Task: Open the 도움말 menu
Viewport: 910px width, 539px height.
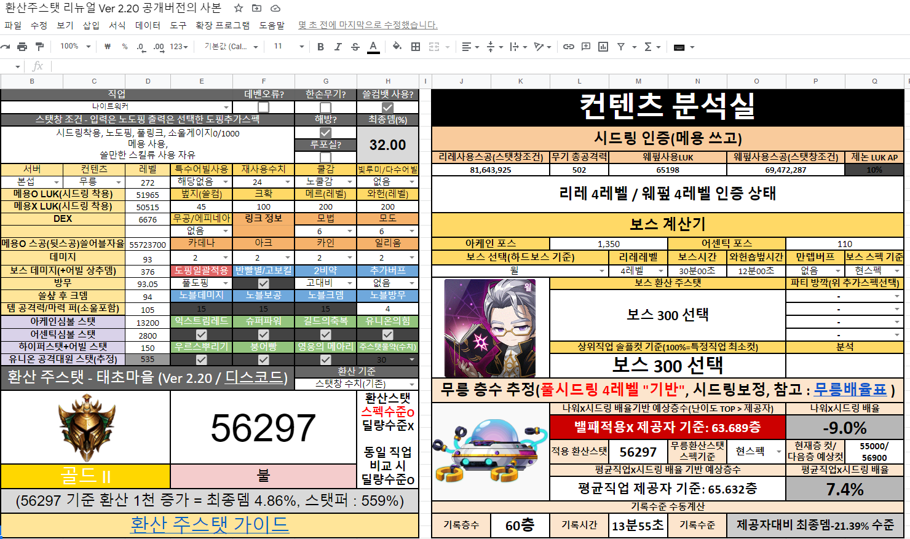Action: point(272,25)
